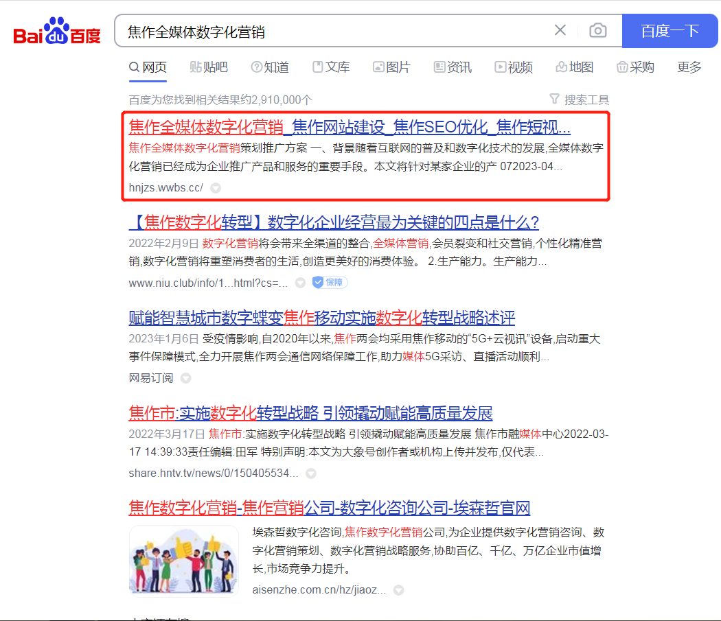The image size is (721, 621).
Task: Expand the 更多 menu
Action: click(689, 67)
